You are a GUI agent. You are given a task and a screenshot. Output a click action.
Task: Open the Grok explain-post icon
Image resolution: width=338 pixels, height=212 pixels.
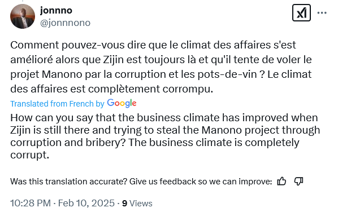click(x=301, y=13)
